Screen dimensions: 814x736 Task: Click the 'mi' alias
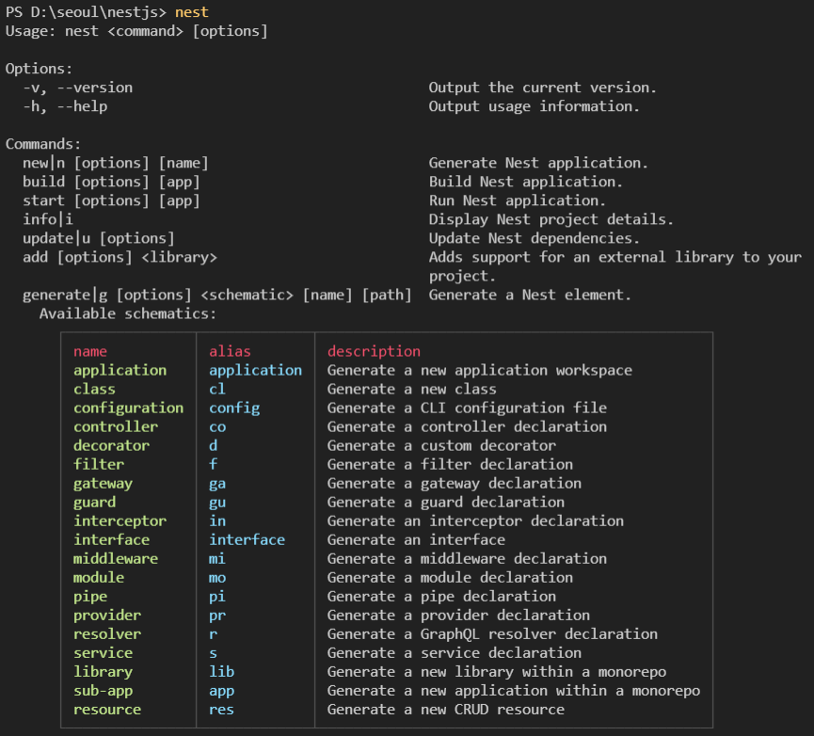(217, 559)
